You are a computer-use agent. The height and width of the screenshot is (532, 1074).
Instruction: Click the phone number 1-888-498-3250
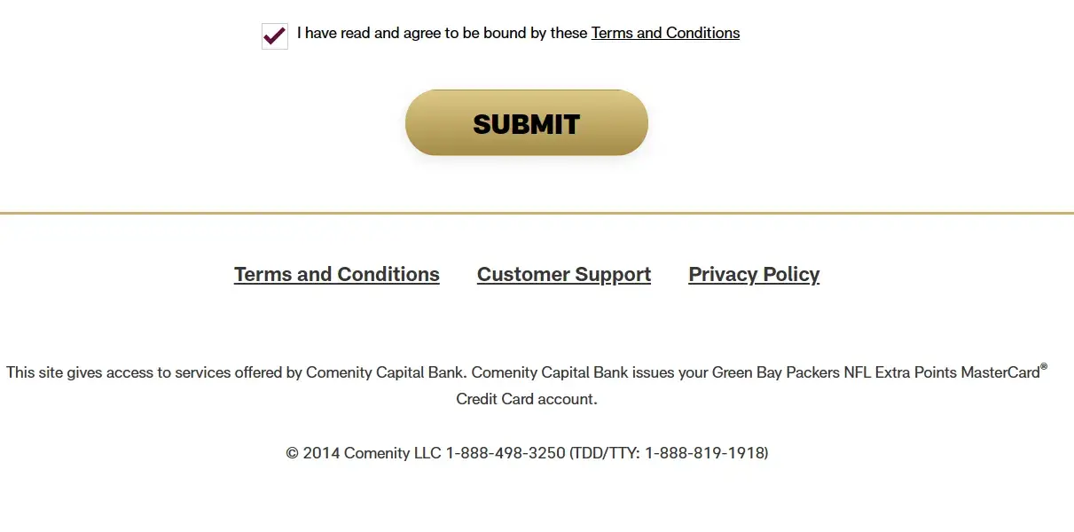tap(505, 453)
